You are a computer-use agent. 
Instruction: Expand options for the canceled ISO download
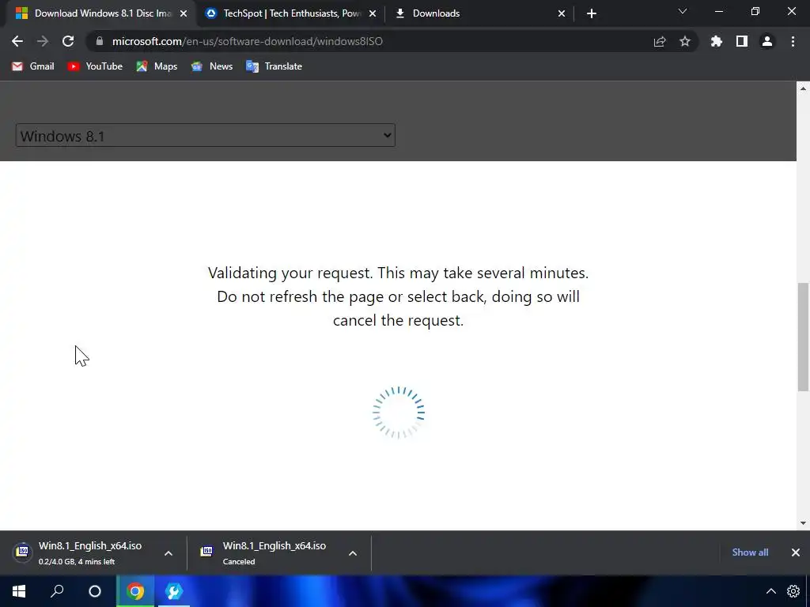(x=353, y=552)
